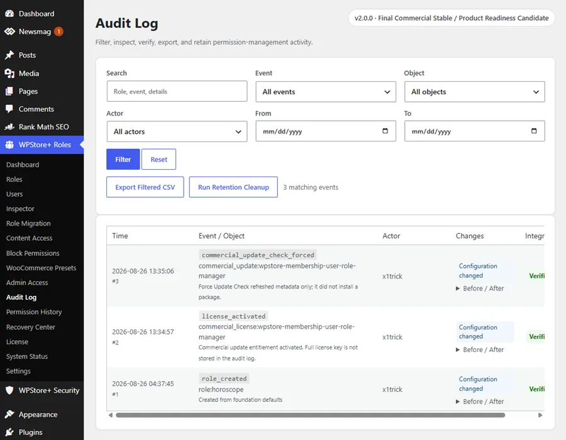Click the Reset button
This screenshot has width=566, height=440.
point(159,160)
